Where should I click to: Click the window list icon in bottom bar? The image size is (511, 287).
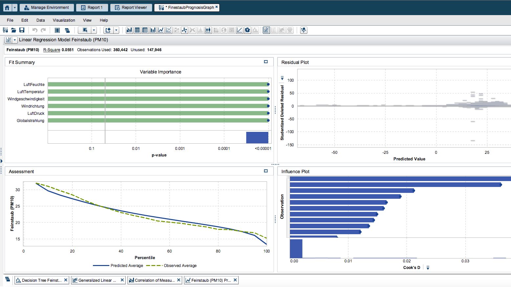(x=8, y=279)
